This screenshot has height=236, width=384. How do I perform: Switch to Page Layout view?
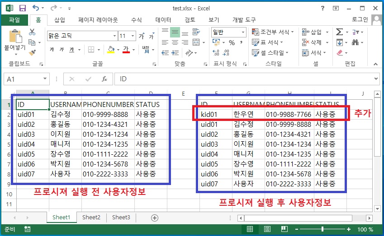[x=267, y=229]
